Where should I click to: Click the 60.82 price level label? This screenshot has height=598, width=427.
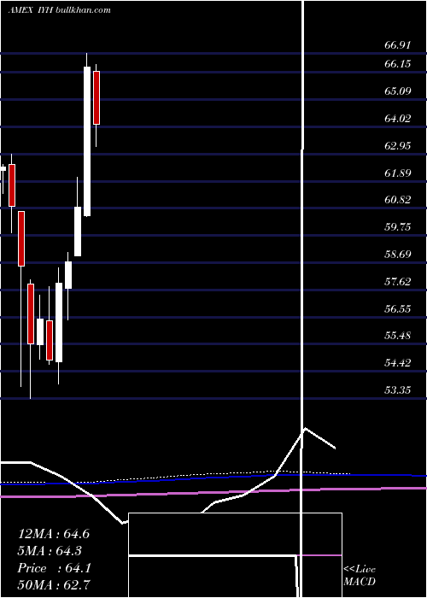(x=398, y=199)
